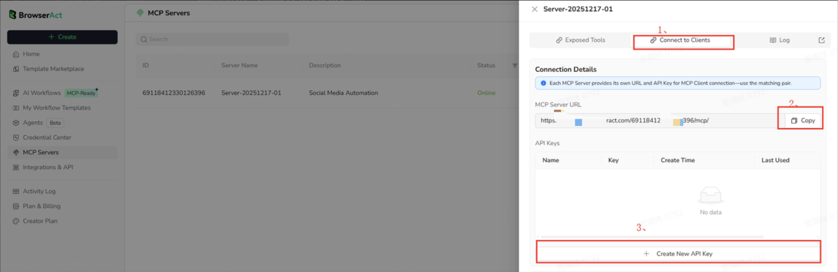Open Activity Log
Viewport: 838px width, 272px height.
click(39, 191)
